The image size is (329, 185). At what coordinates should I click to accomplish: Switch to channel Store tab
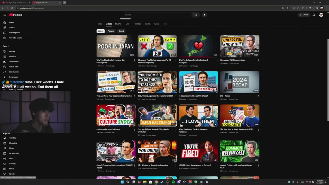[x=157, y=24]
